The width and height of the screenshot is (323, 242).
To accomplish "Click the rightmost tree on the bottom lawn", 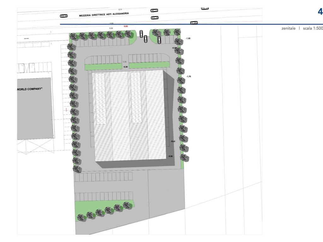I will pyautogui.click(x=126, y=205).
